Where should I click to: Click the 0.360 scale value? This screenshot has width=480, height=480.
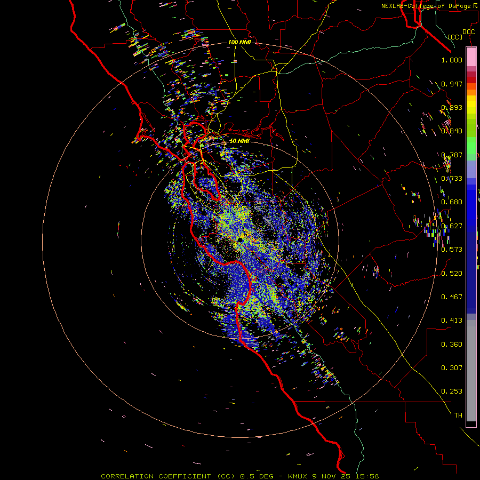[452, 345]
